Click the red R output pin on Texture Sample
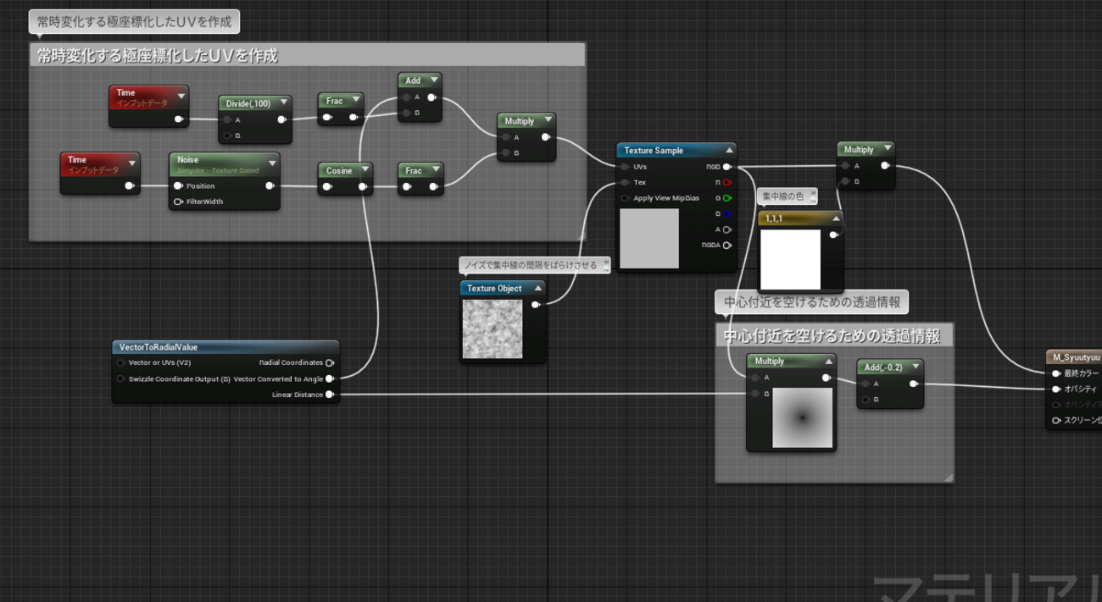 coord(726,182)
